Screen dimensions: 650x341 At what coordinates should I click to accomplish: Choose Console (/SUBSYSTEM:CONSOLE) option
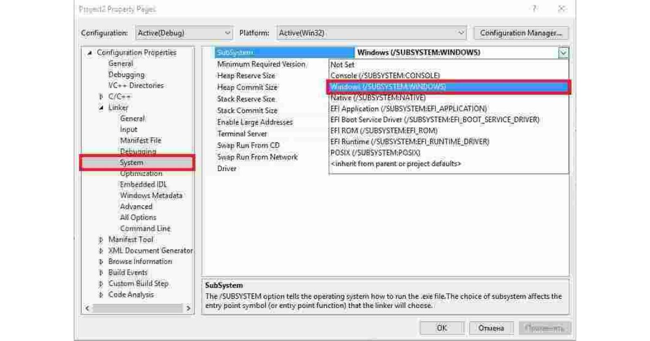pyautogui.click(x=385, y=76)
